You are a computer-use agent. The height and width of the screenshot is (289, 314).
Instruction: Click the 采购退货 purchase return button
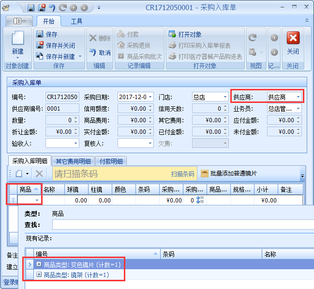pos(134,45)
